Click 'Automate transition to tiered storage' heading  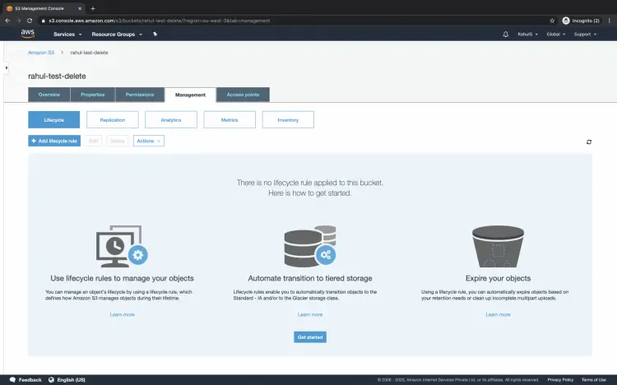point(310,278)
